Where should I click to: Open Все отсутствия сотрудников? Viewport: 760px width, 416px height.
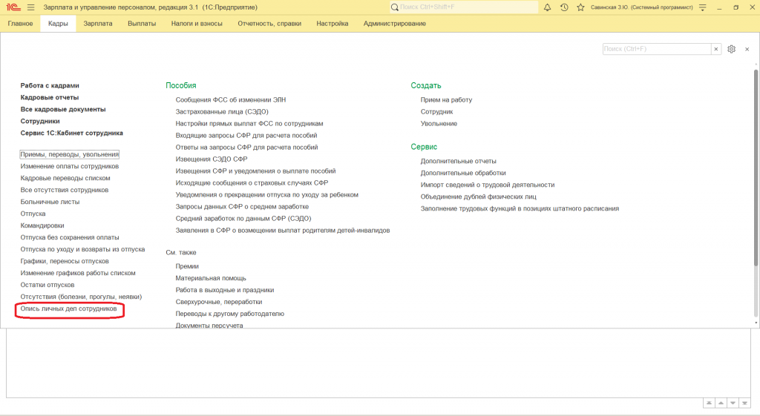click(65, 190)
